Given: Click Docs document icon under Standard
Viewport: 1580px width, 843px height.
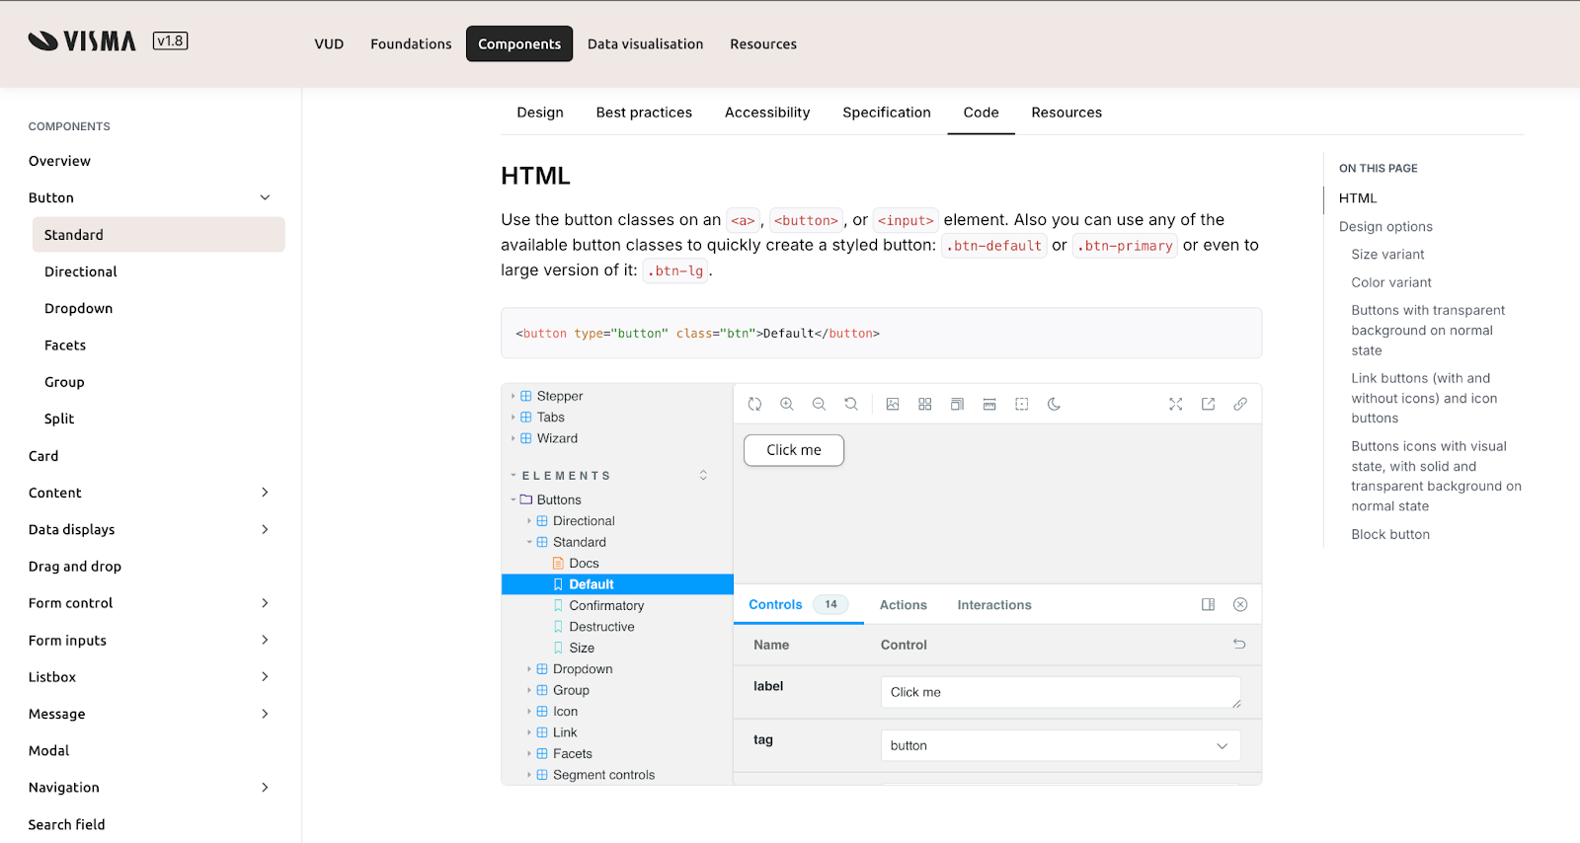Looking at the screenshot, I should pos(558,563).
